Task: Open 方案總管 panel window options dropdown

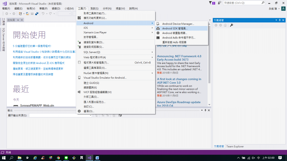Action: pos(276,20)
